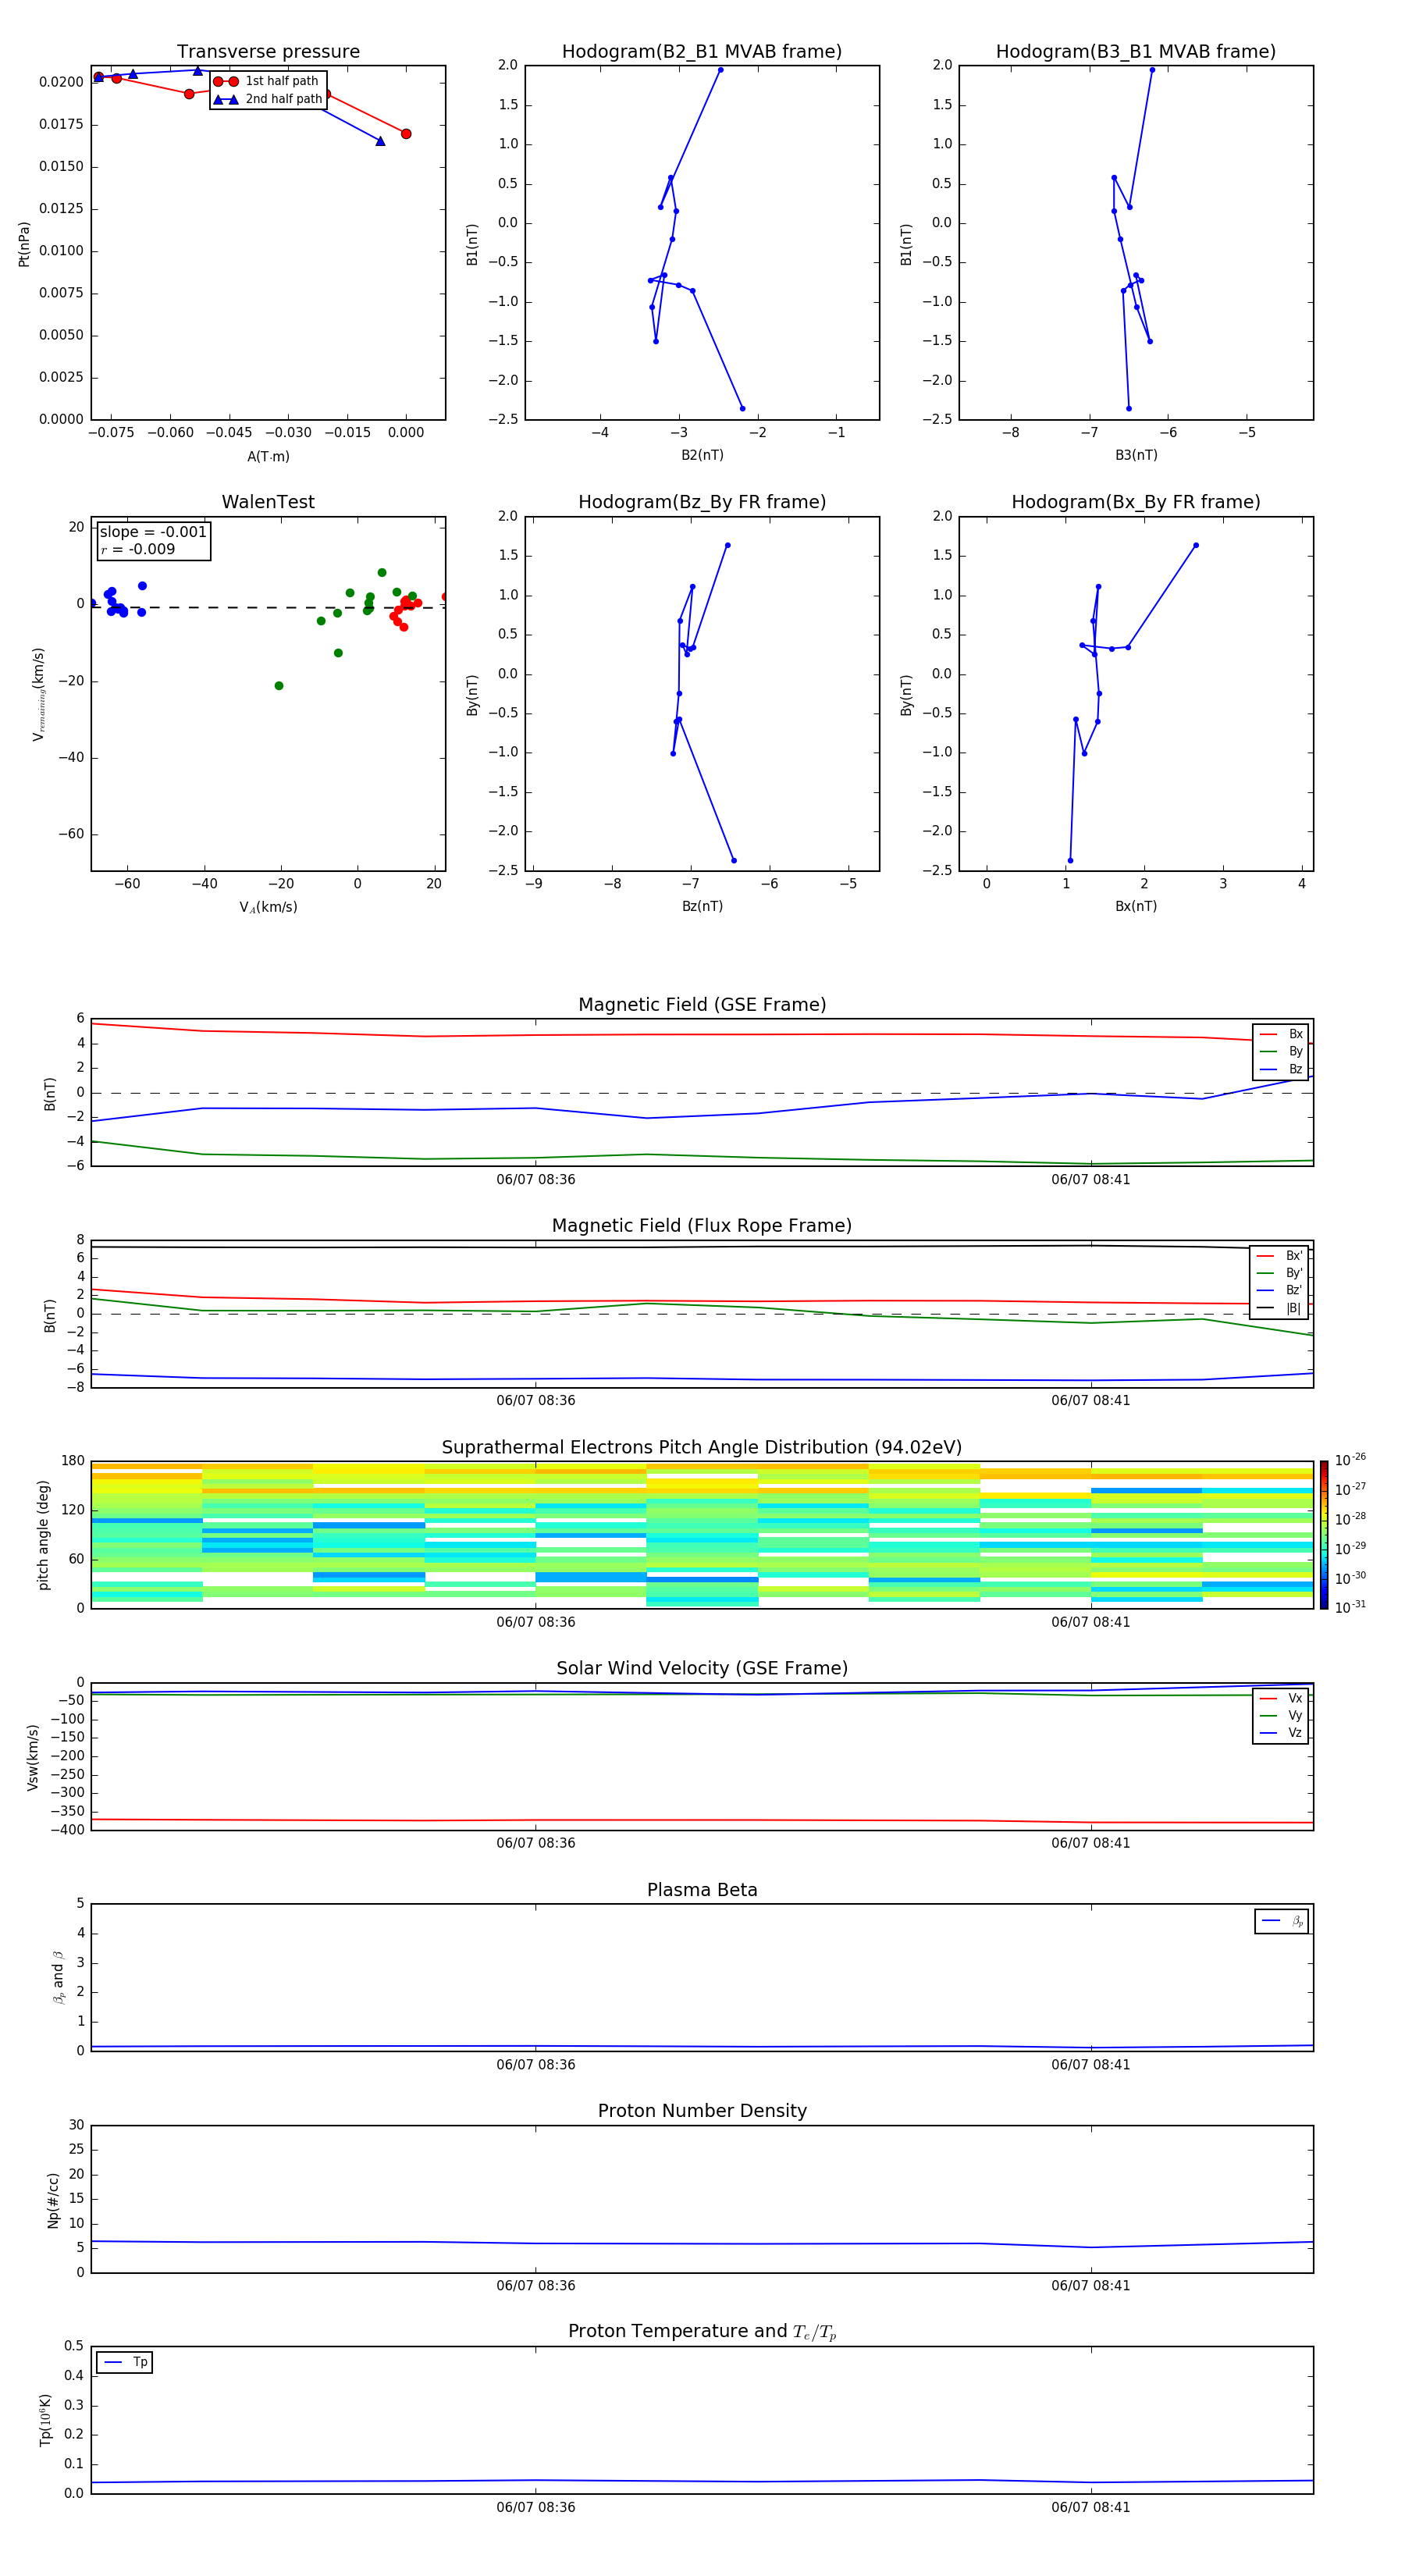The width and height of the screenshot is (1405, 2576).
Task: Click the 'Bx(nT)' axis label
Action: 1136,906
